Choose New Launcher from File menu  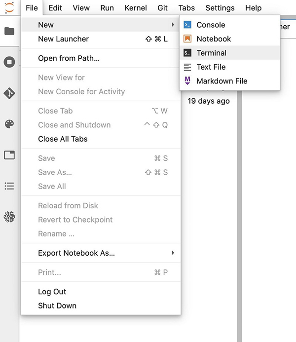coord(101,39)
